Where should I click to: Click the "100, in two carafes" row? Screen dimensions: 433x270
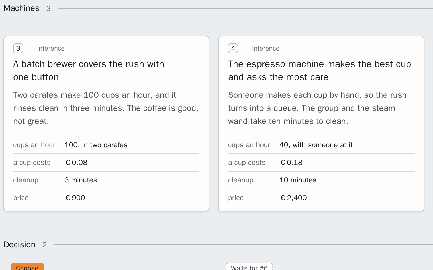(106, 145)
